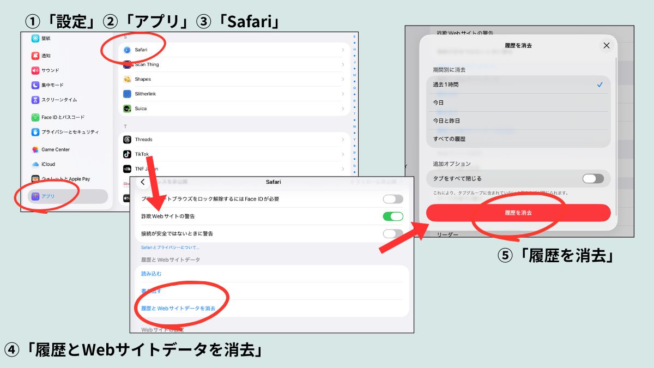Tap iCloud label in sidebar
This screenshot has width=654, height=368.
pyautogui.click(x=49, y=164)
